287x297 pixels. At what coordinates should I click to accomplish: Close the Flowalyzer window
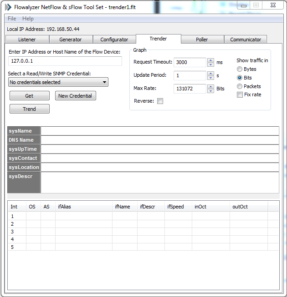click(x=273, y=5)
